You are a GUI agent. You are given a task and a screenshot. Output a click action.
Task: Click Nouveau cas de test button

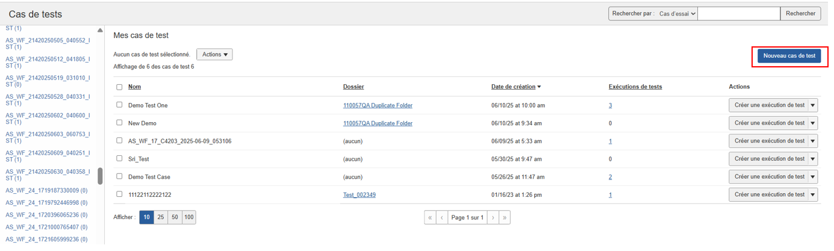pos(789,56)
